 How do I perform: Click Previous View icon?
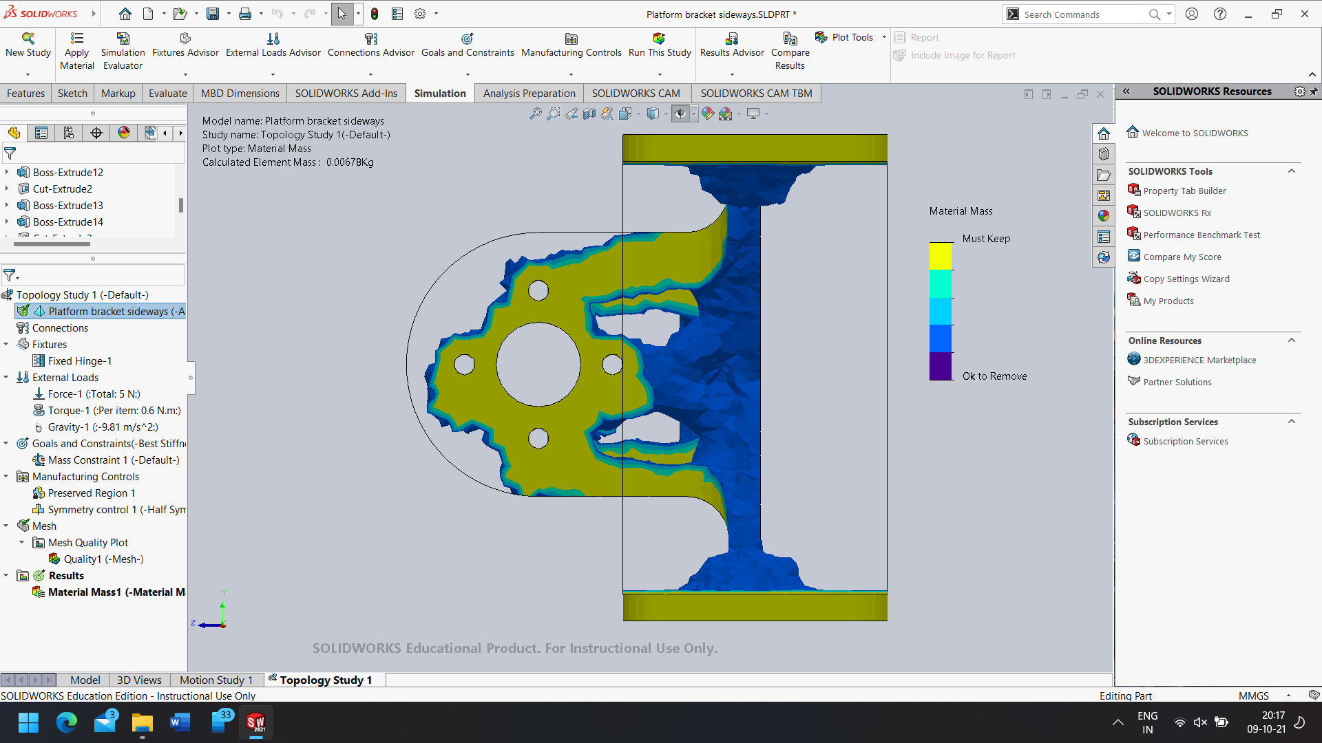click(x=571, y=114)
